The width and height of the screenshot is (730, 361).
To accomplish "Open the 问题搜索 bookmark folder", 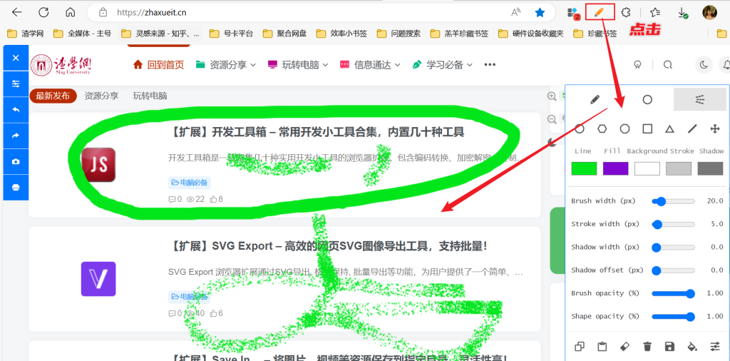I will pyautogui.click(x=399, y=34).
